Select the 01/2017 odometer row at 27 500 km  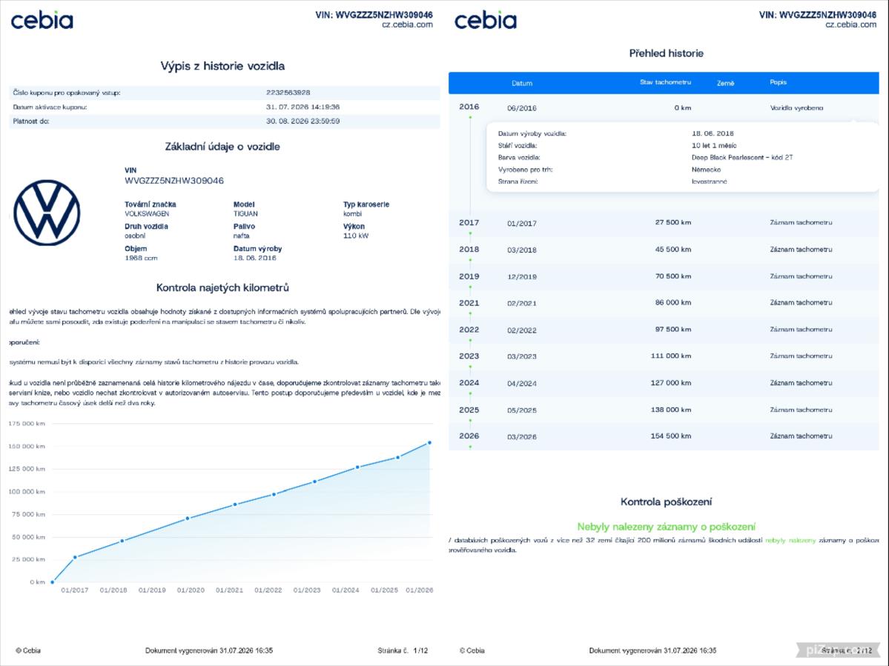coord(664,223)
